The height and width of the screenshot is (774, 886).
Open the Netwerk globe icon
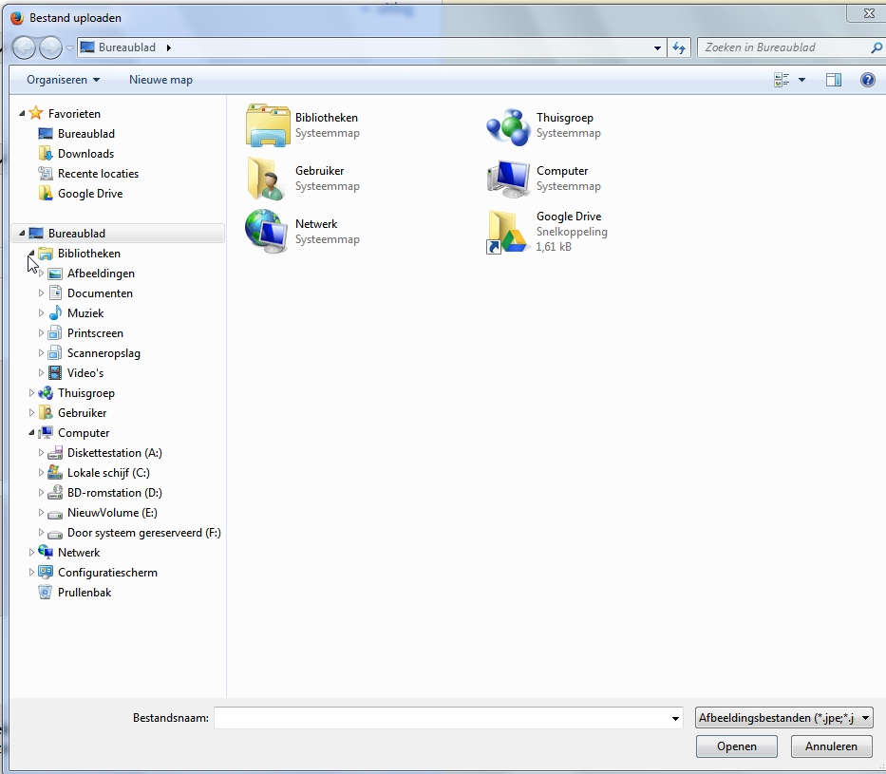(267, 232)
